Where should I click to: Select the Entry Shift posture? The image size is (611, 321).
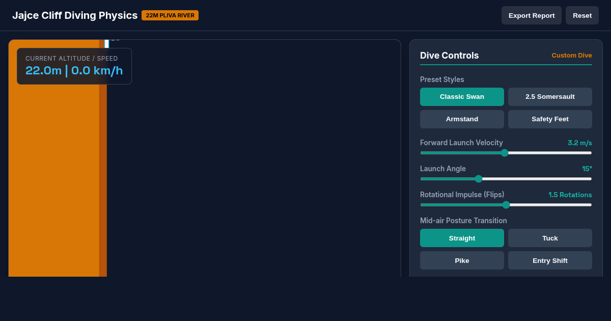pyautogui.click(x=550, y=260)
